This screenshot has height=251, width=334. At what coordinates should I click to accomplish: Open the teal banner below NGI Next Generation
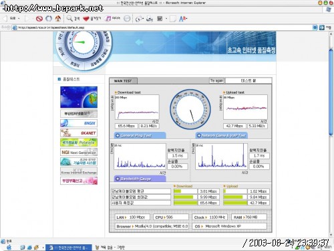[x=79, y=161]
